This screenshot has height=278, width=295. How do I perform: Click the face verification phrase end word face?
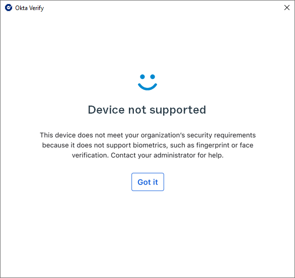tap(247, 145)
